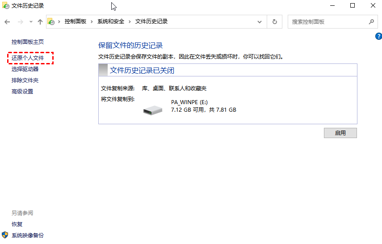
Task: Click the blue help question mark icon
Action: pyautogui.click(x=378, y=37)
